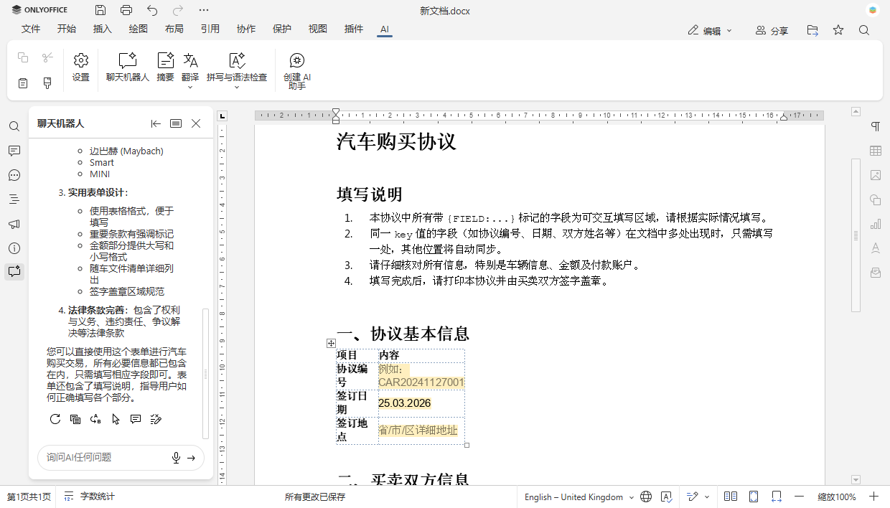Open document Search from the left sidebar
This screenshot has height=508, width=890.
coord(14,126)
